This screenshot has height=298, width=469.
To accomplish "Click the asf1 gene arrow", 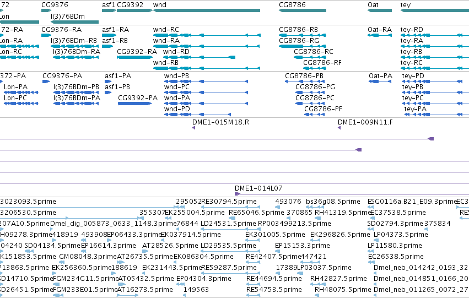I will pyautogui.click(x=109, y=10).
